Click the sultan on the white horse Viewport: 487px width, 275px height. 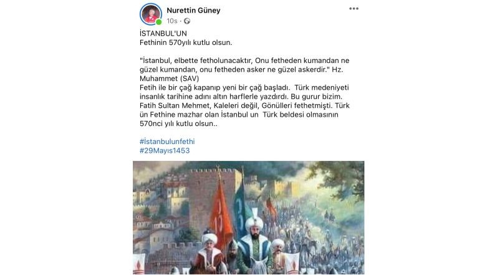click(255, 246)
